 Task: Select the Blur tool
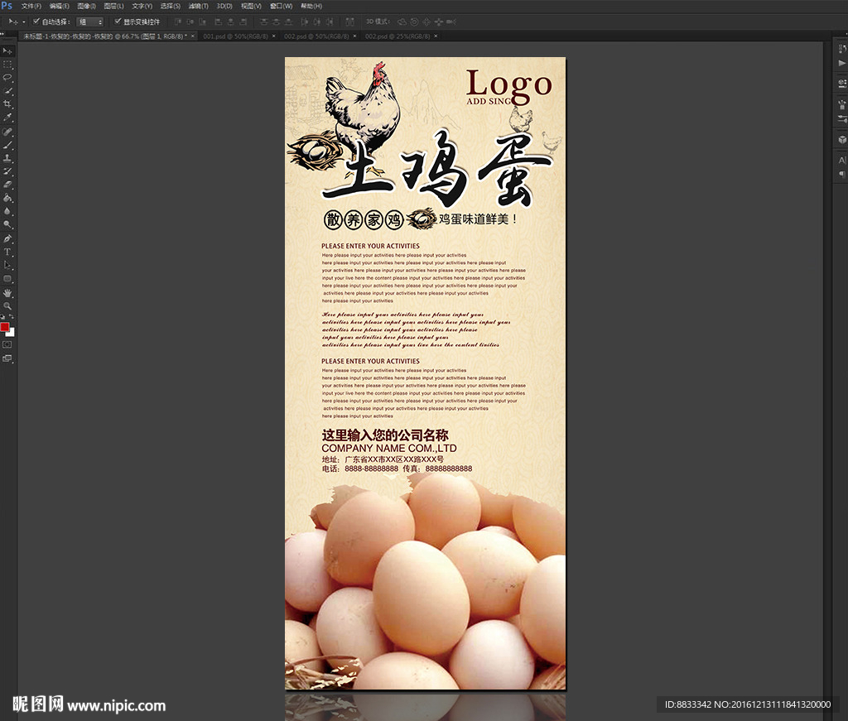pyautogui.click(x=7, y=211)
